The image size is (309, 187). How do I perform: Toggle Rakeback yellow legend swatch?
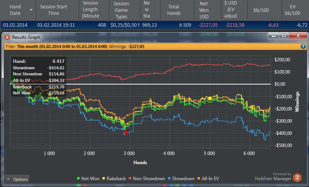104,179
